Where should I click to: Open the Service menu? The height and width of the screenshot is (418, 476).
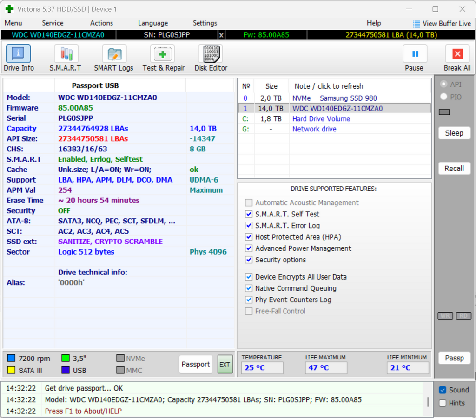pos(53,23)
